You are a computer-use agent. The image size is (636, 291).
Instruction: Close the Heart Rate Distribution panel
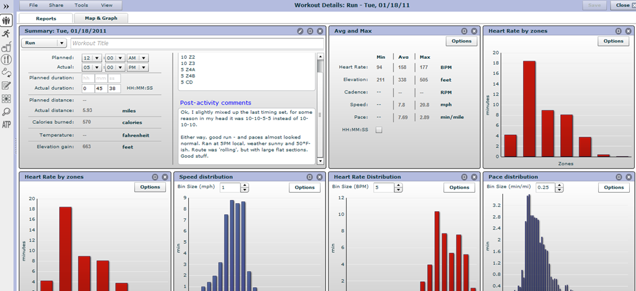pos(474,177)
